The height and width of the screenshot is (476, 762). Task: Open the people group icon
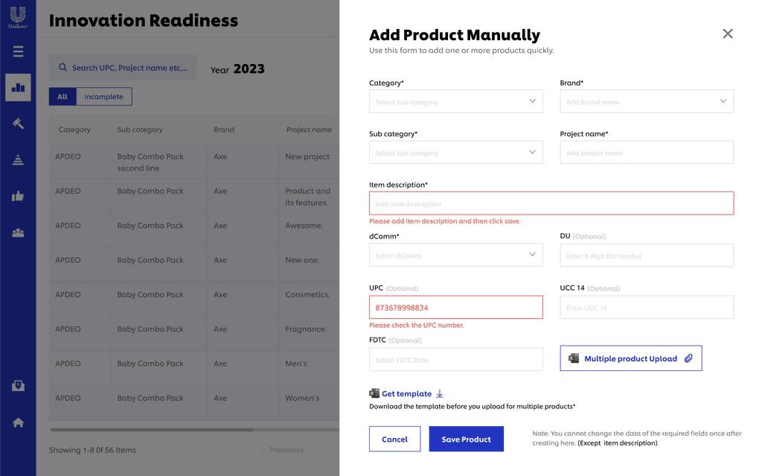pos(18,232)
